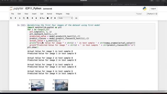
Task: Click the Logout button
Action: tap(153, 9)
